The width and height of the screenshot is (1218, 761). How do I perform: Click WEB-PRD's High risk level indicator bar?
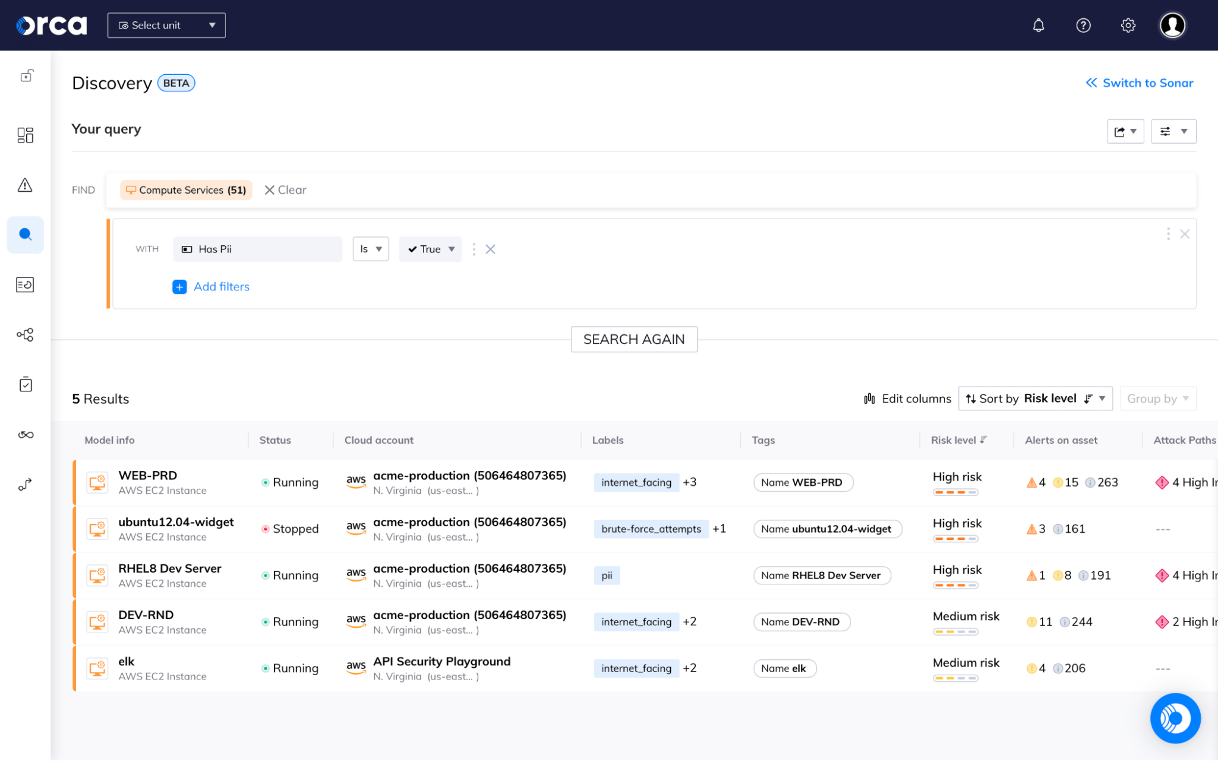point(955,492)
